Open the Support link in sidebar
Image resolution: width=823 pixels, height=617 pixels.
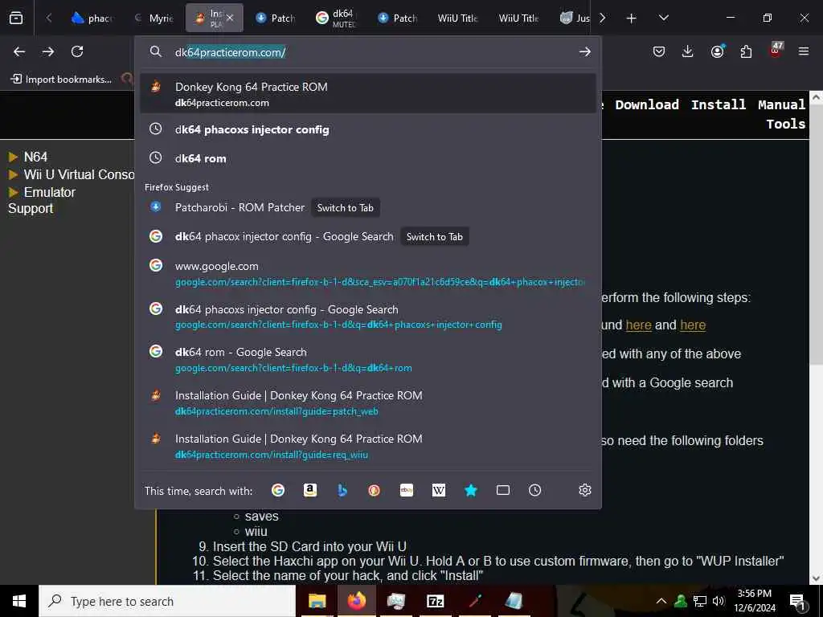[31, 208]
